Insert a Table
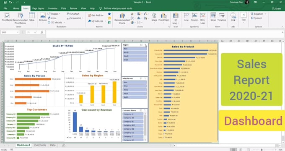Screen dimensions: 285x151 point(32,17)
